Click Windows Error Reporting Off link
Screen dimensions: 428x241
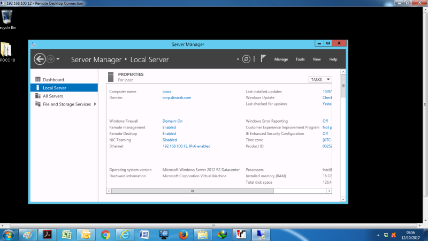pos(325,121)
